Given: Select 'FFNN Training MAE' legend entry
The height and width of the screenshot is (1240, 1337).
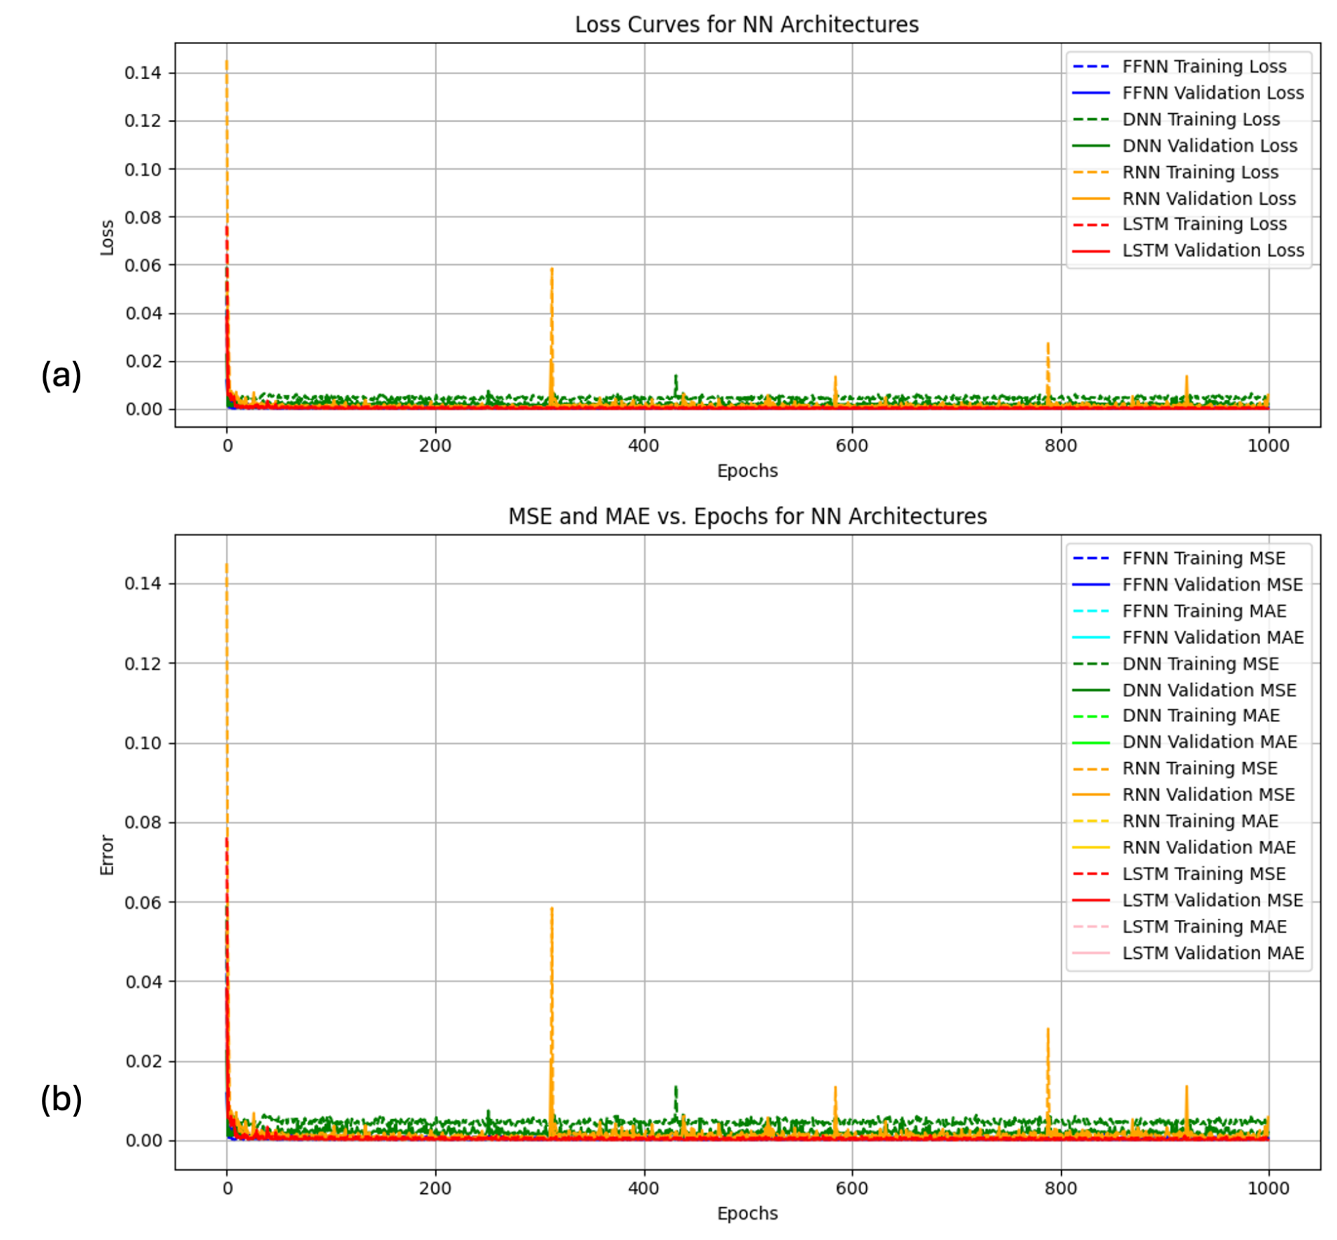Looking at the screenshot, I should coord(1180,612).
